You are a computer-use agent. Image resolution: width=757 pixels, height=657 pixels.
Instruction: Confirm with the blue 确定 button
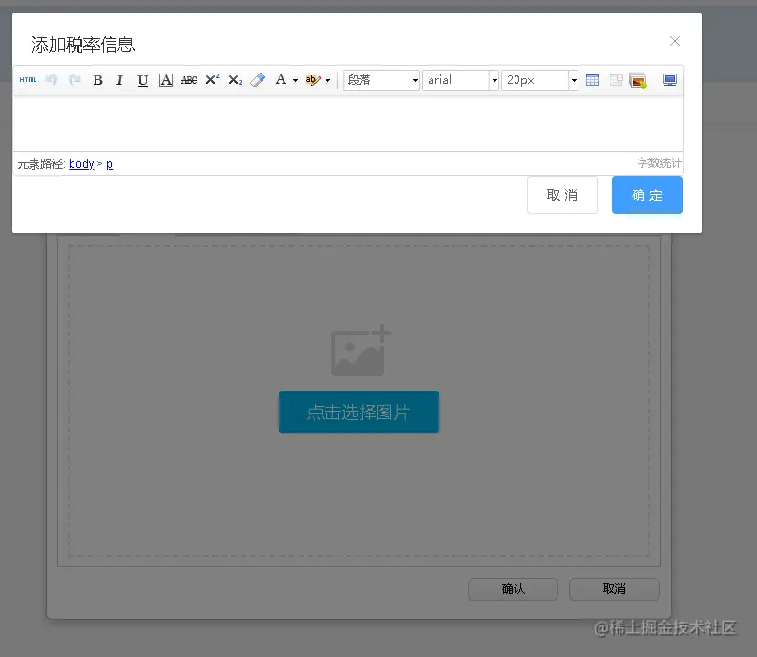click(647, 195)
